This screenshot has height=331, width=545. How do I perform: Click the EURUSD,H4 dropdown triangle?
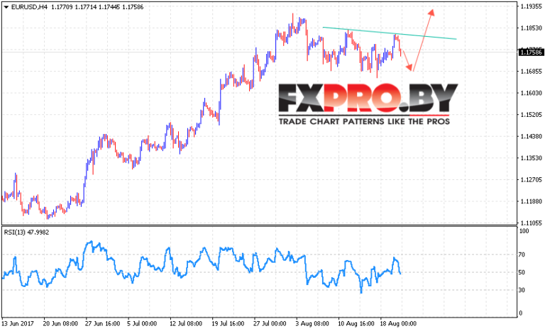[x=6, y=7]
